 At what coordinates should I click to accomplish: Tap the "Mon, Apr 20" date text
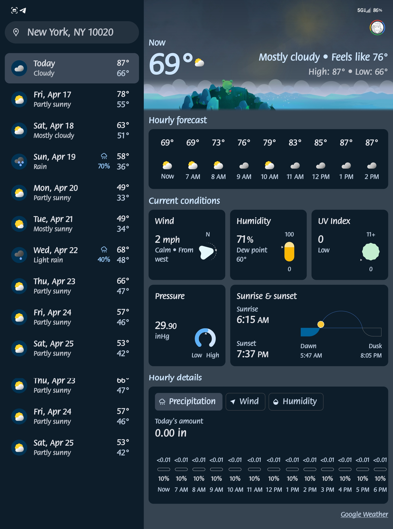pos(56,188)
